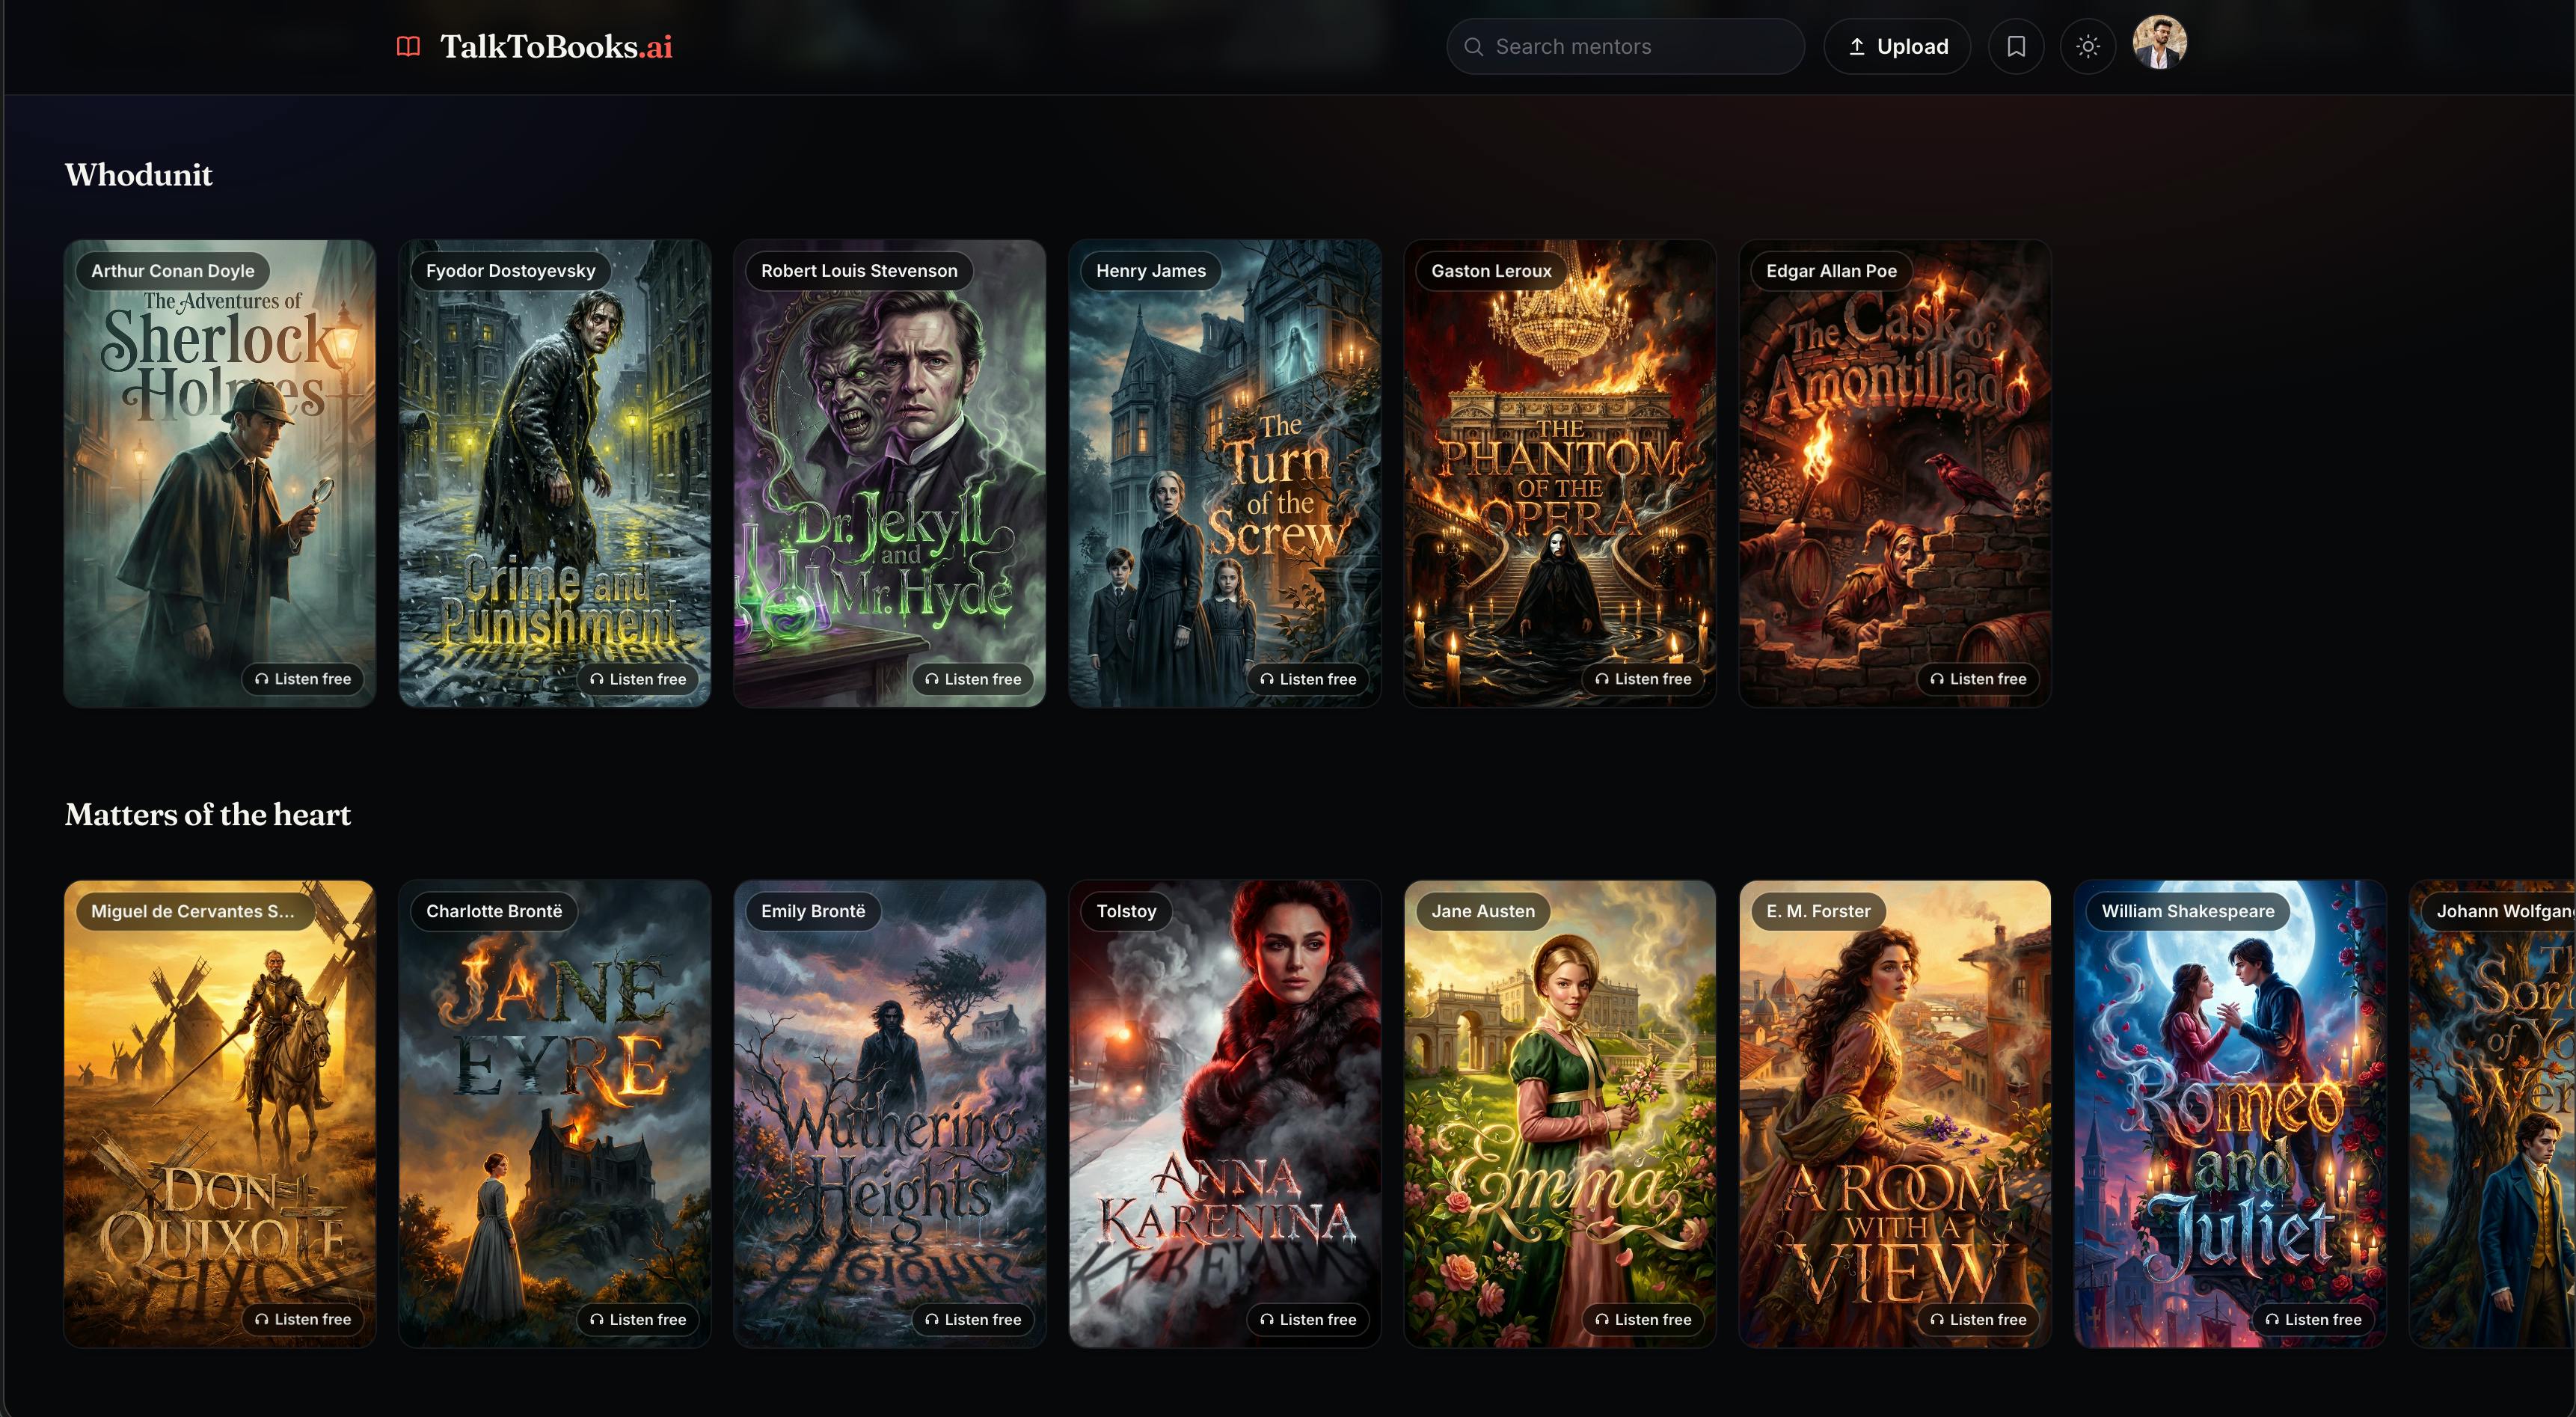Click Listen free on Emma
Viewport: 2576px width, 1417px height.
click(1643, 1320)
